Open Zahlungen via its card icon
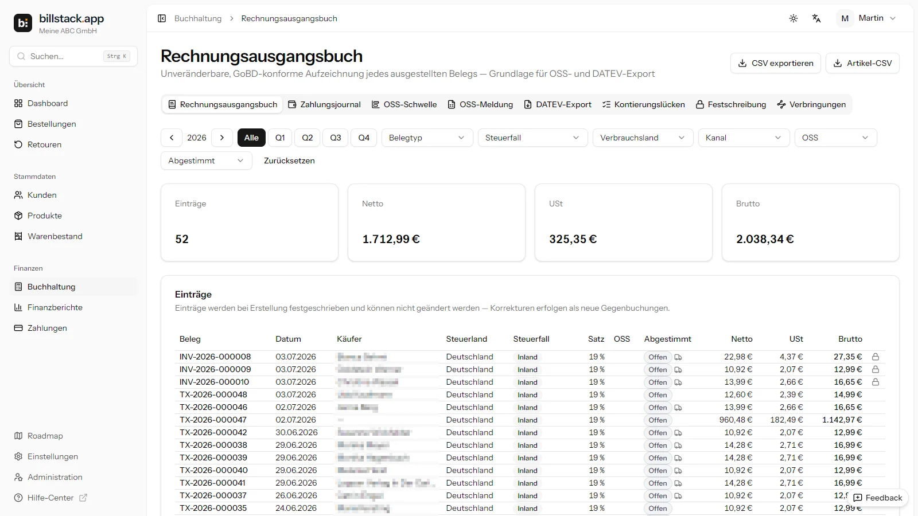Screen dimensions: 918x516 coord(18,328)
